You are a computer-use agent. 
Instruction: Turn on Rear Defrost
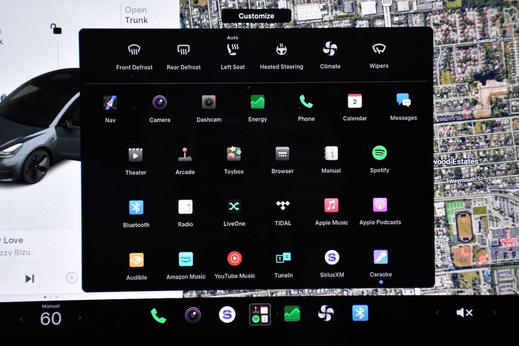[184, 57]
